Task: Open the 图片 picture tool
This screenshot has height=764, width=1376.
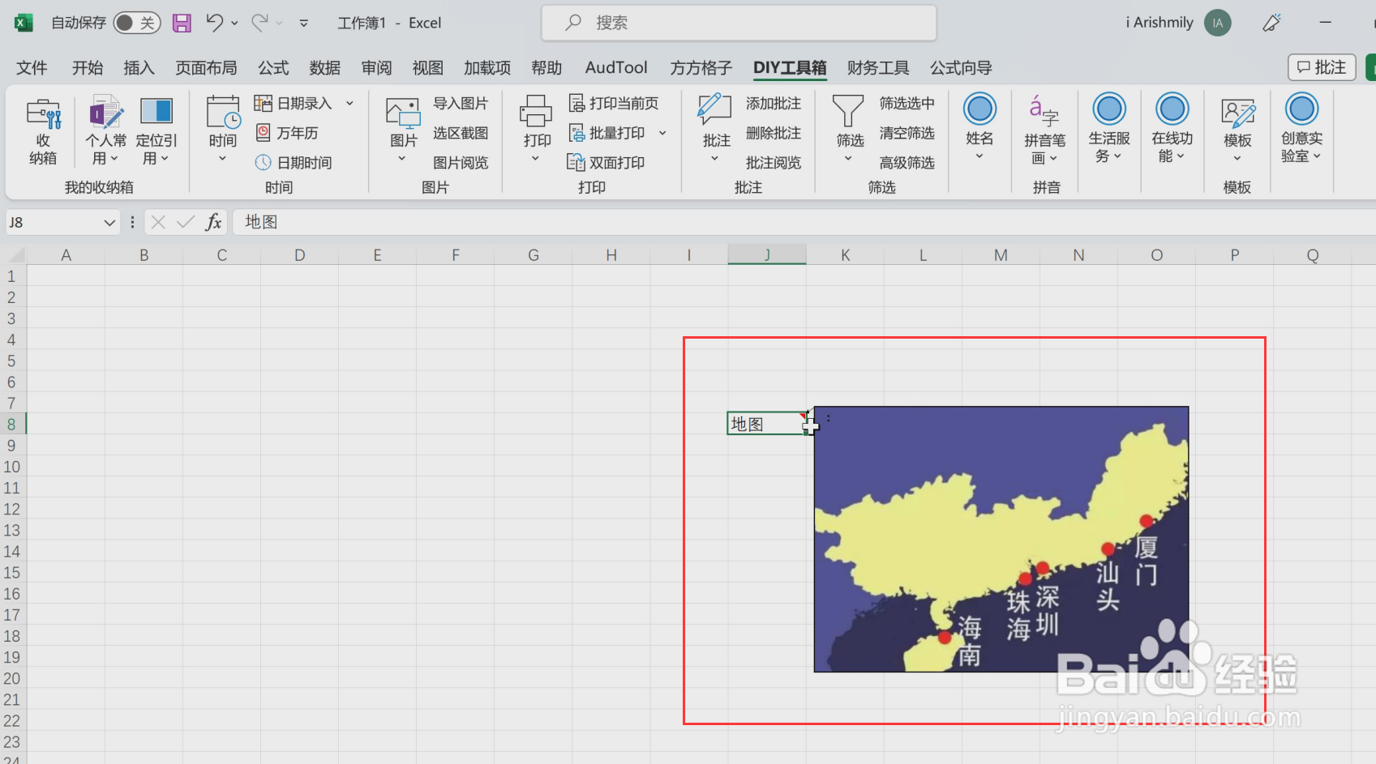Action: 403,131
